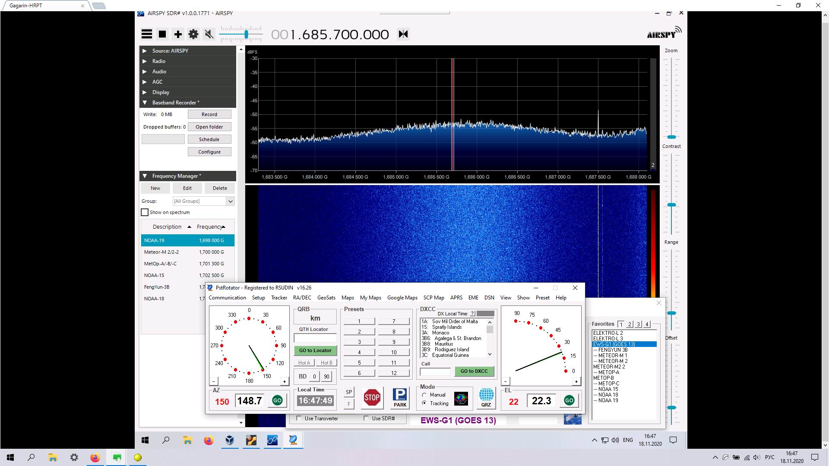The width and height of the screenshot is (829, 466).
Task: Click the yellow ball icon in host taskbar
Action: tap(138, 457)
